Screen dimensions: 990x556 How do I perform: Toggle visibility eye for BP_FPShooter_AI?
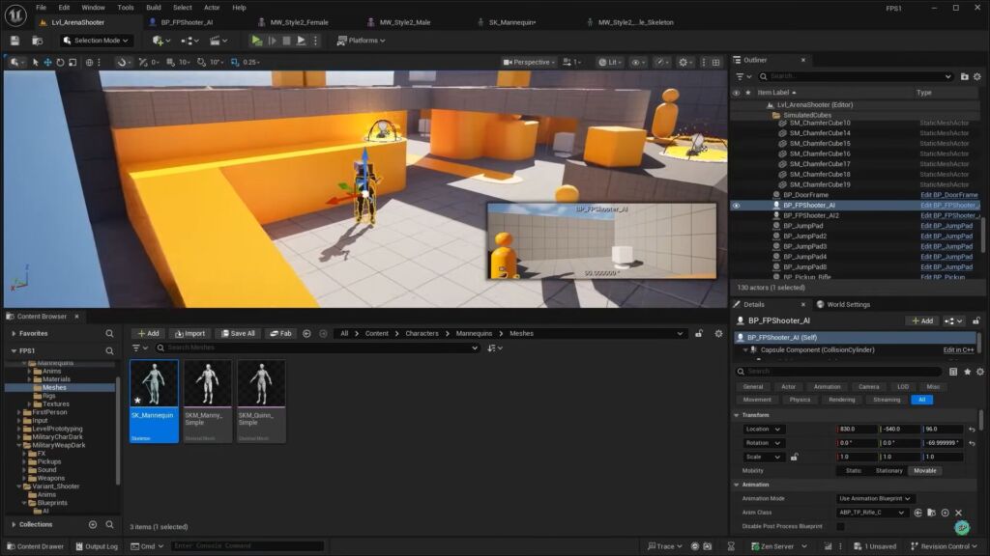(x=736, y=206)
